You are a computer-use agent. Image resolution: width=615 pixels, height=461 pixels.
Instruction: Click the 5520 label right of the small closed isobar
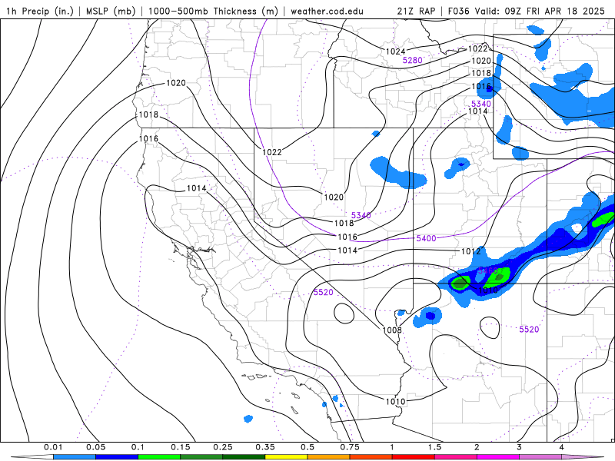click(529, 330)
